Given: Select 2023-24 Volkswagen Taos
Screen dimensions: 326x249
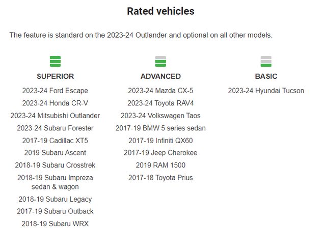Looking at the screenshot, I should click(x=160, y=116).
